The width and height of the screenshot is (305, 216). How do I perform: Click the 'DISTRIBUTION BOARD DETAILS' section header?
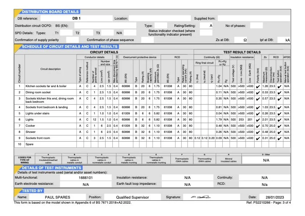[x=50, y=12]
